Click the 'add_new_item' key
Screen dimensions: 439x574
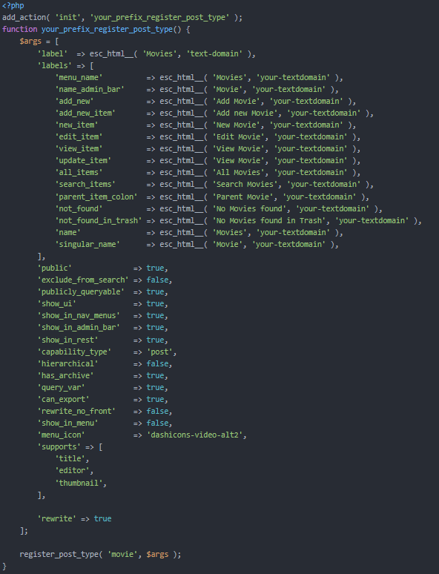(x=85, y=113)
